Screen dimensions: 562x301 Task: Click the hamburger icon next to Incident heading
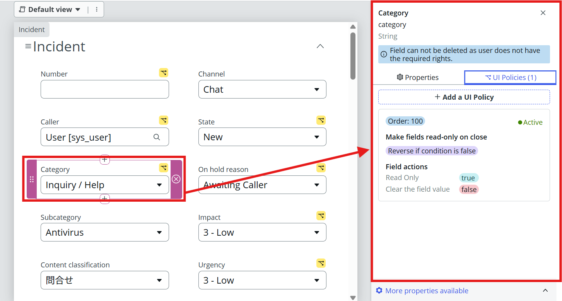click(x=28, y=46)
